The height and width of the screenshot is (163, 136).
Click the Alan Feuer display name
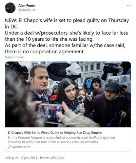(x=26, y=5)
